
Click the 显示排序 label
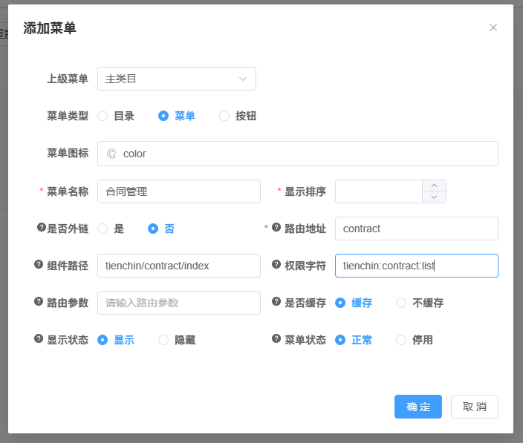(x=305, y=192)
